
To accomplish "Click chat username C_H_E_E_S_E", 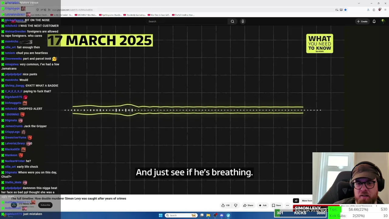I will tap(13, 91).
